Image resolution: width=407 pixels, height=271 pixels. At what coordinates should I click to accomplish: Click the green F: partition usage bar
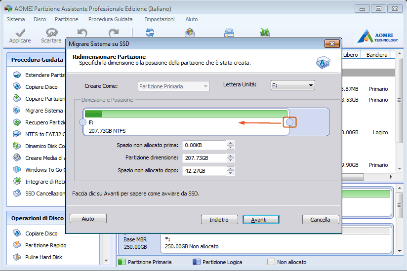[186, 114]
